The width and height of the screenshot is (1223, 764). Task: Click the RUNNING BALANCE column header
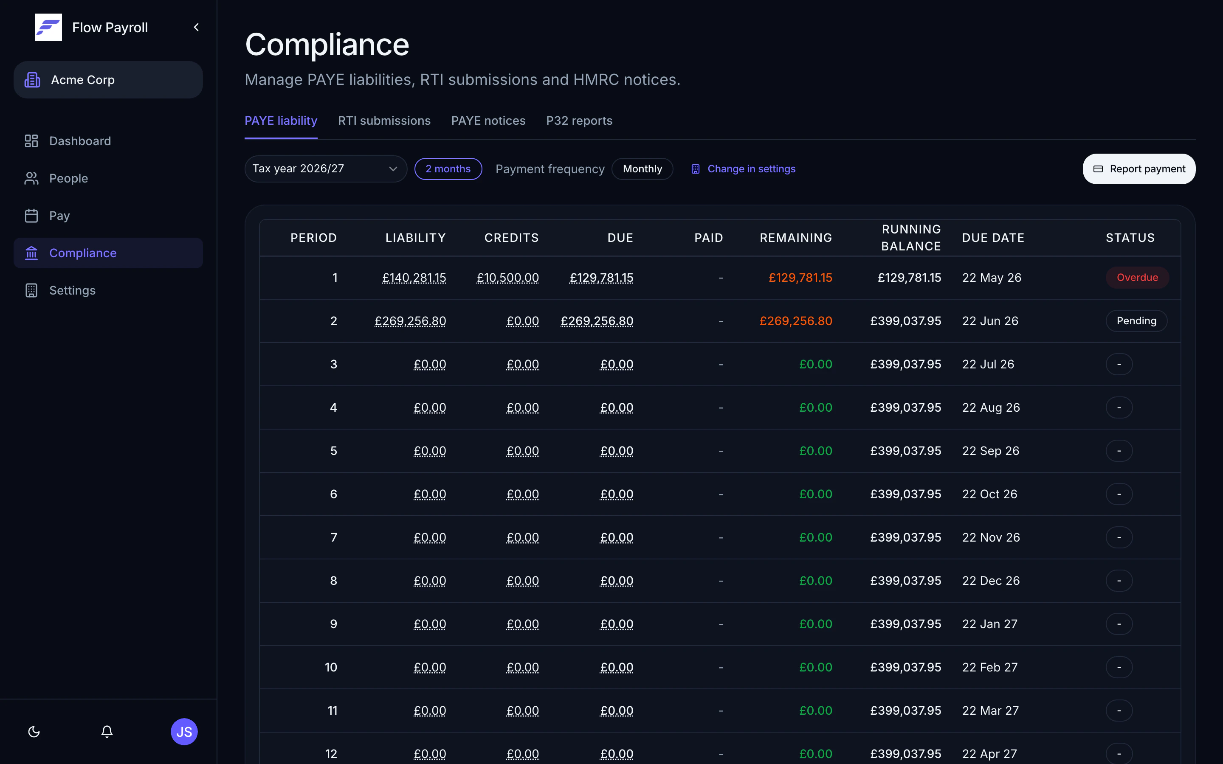pyautogui.click(x=911, y=238)
